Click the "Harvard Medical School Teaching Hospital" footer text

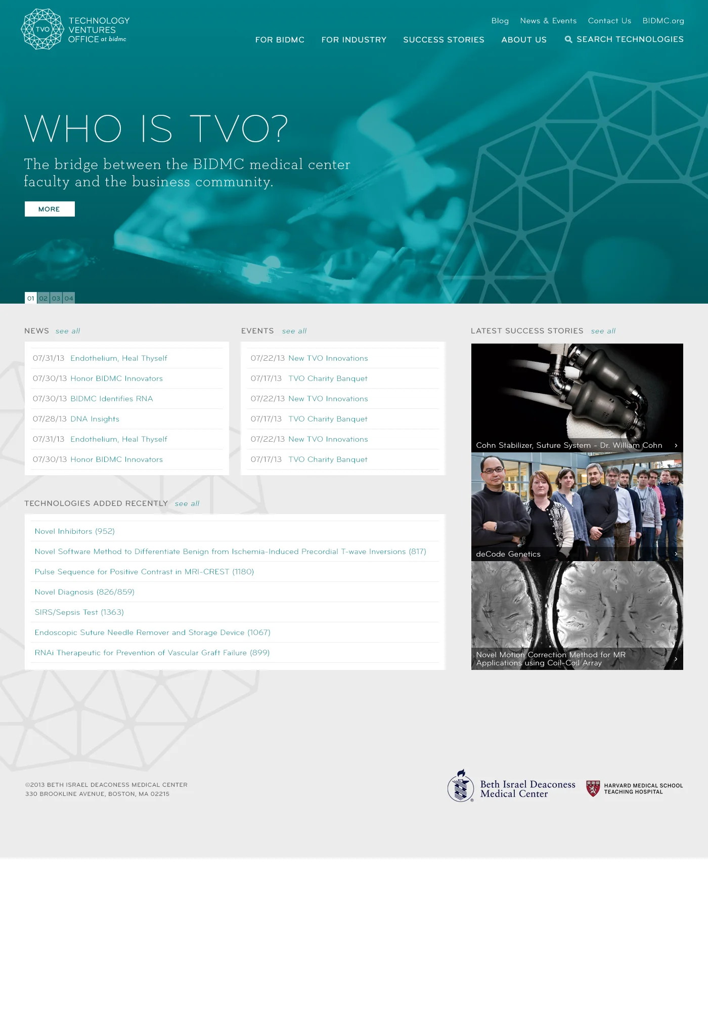tap(643, 789)
